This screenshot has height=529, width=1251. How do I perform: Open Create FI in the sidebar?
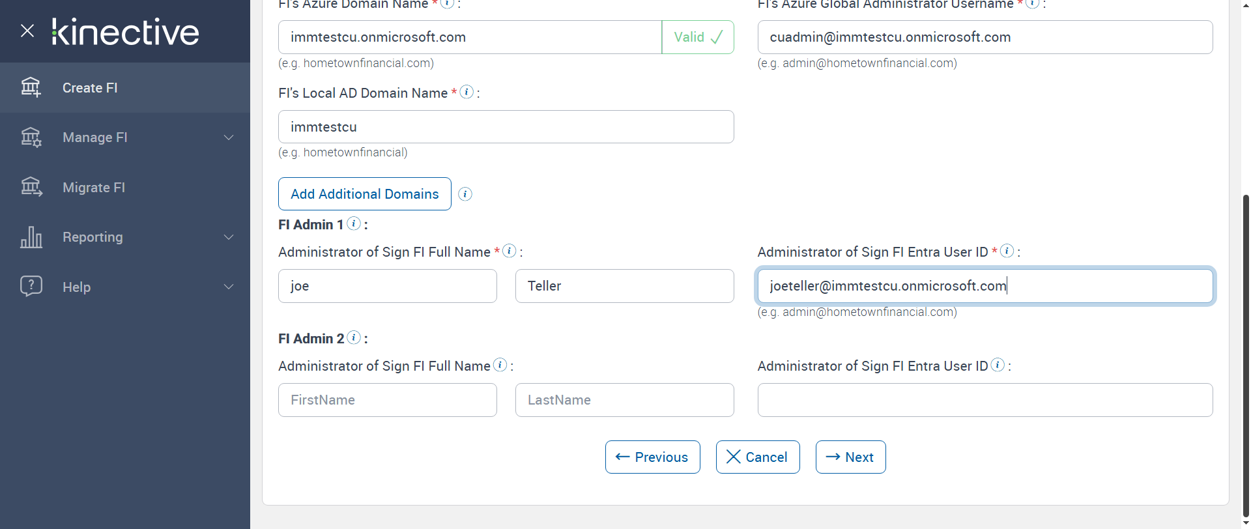[90, 88]
